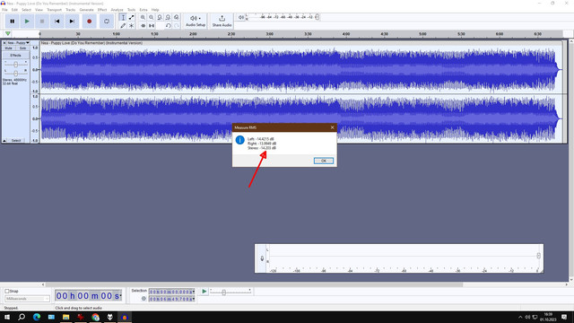Enable the Snap checkbox
The height and width of the screenshot is (323, 574).
[x=7, y=291]
